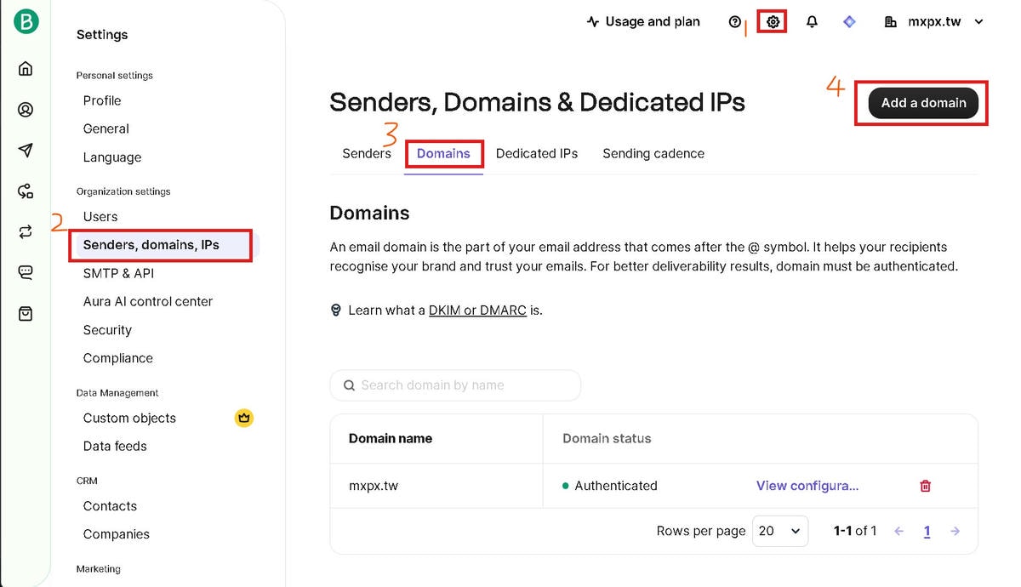Image resolution: width=1021 pixels, height=587 pixels.
Task: Open the Rows per page dropdown
Action: point(779,531)
